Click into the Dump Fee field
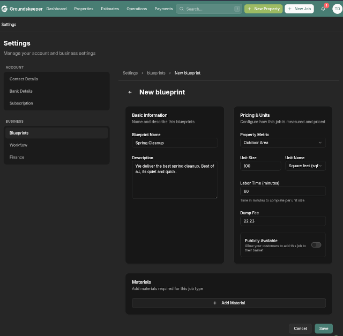 pos(282,221)
